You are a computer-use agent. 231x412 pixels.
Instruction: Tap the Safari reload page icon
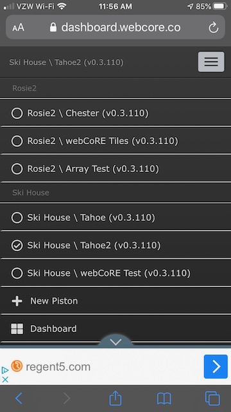(x=213, y=28)
